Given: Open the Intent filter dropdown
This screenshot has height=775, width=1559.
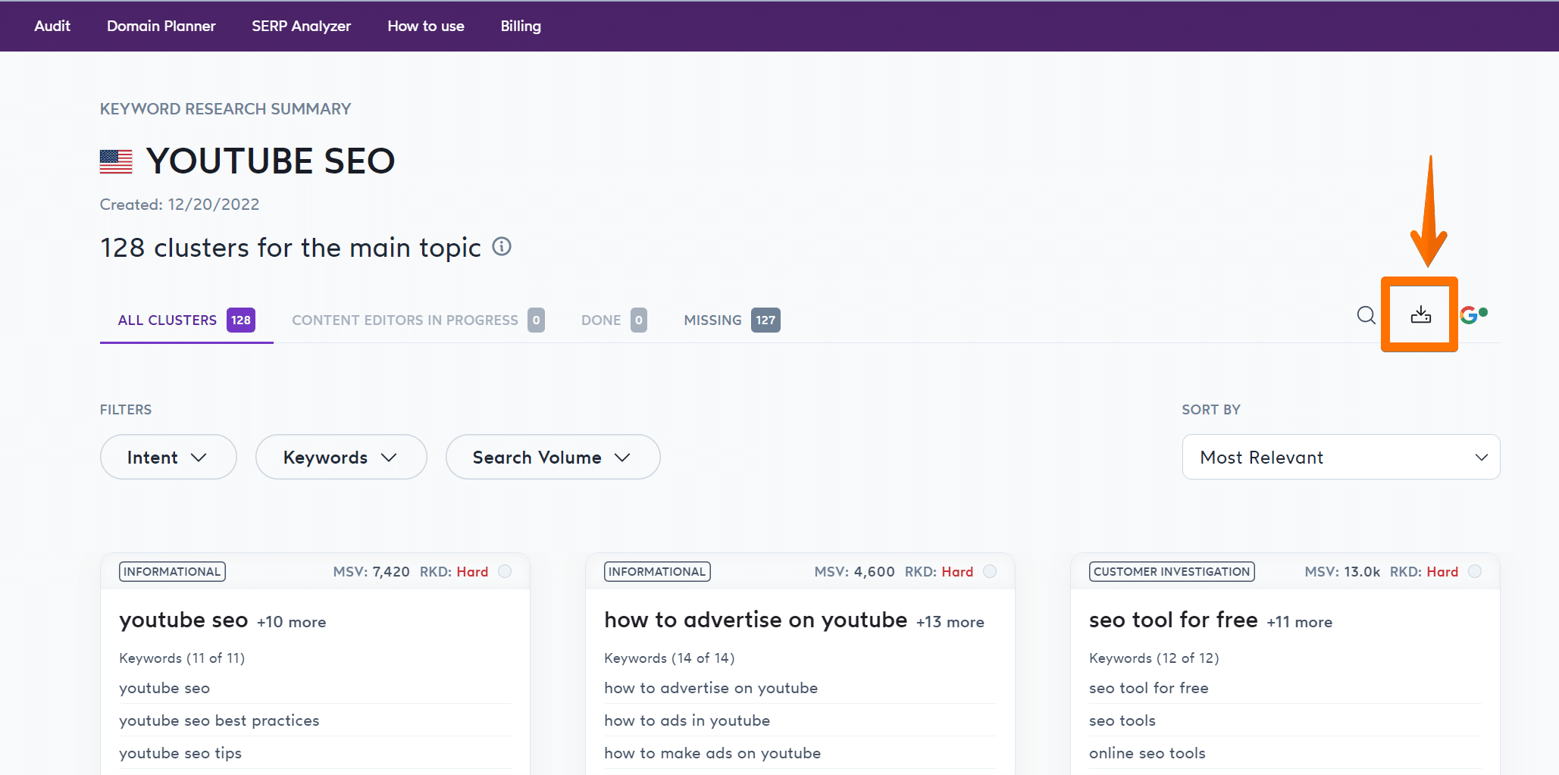Looking at the screenshot, I should click(x=168, y=457).
